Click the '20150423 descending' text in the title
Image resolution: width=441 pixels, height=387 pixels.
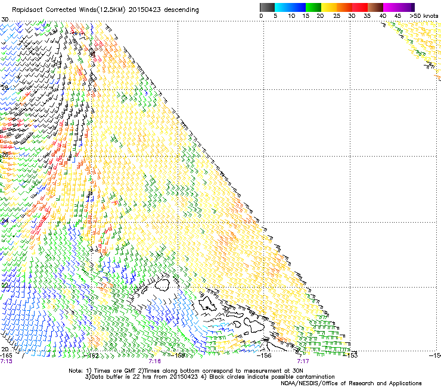164,10
